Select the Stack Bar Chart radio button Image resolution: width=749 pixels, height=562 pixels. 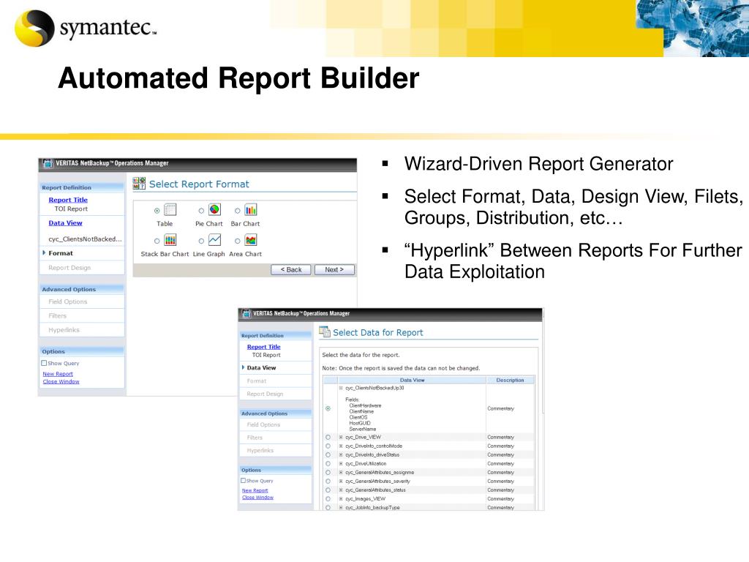[x=157, y=241]
